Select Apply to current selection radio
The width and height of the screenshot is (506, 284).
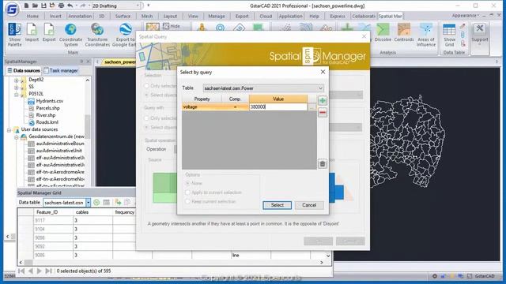[187, 192]
